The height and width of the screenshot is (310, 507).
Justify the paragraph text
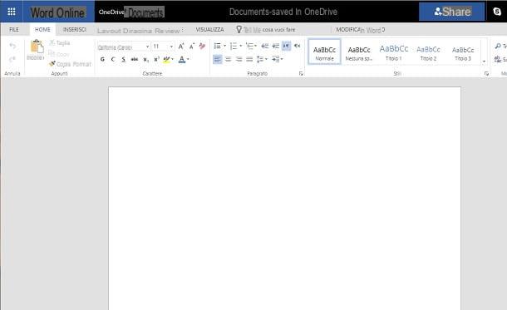tap(249, 59)
